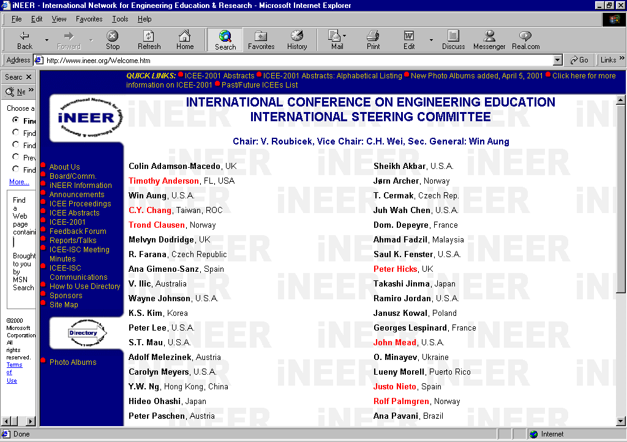Expand the address bar URL dropdown
The height and width of the screenshot is (442, 627).
(558, 61)
